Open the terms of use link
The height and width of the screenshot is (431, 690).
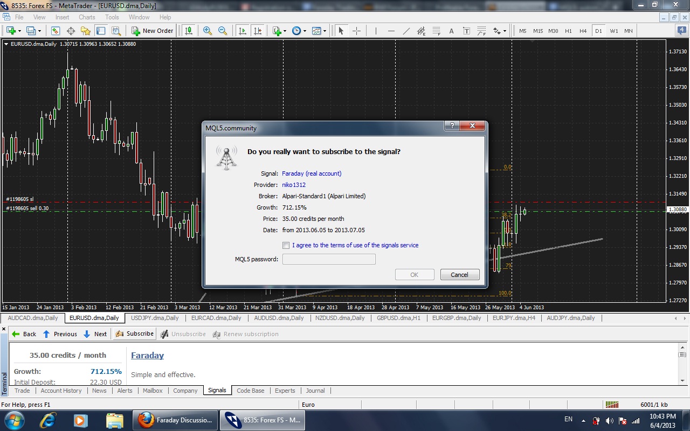[355, 245]
